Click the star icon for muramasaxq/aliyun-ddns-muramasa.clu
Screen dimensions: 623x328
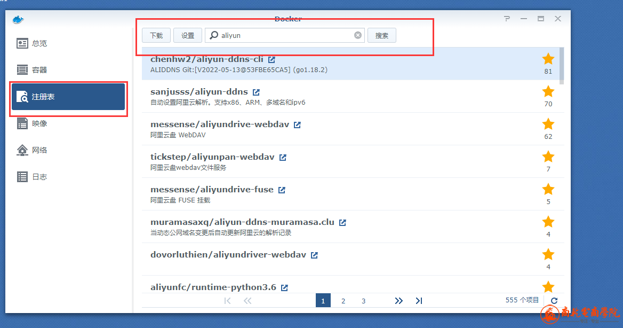[x=548, y=222]
